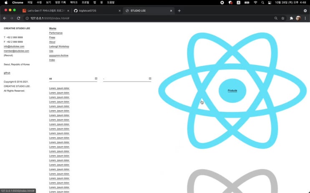Open the Apple menu
The height and width of the screenshot is (193, 310).
click(x=6, y=2)
